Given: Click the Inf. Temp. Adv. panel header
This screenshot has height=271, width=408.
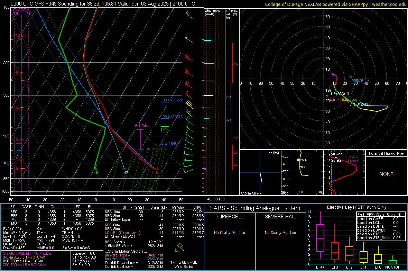Looking at the screenshot, I should (232, 14).
